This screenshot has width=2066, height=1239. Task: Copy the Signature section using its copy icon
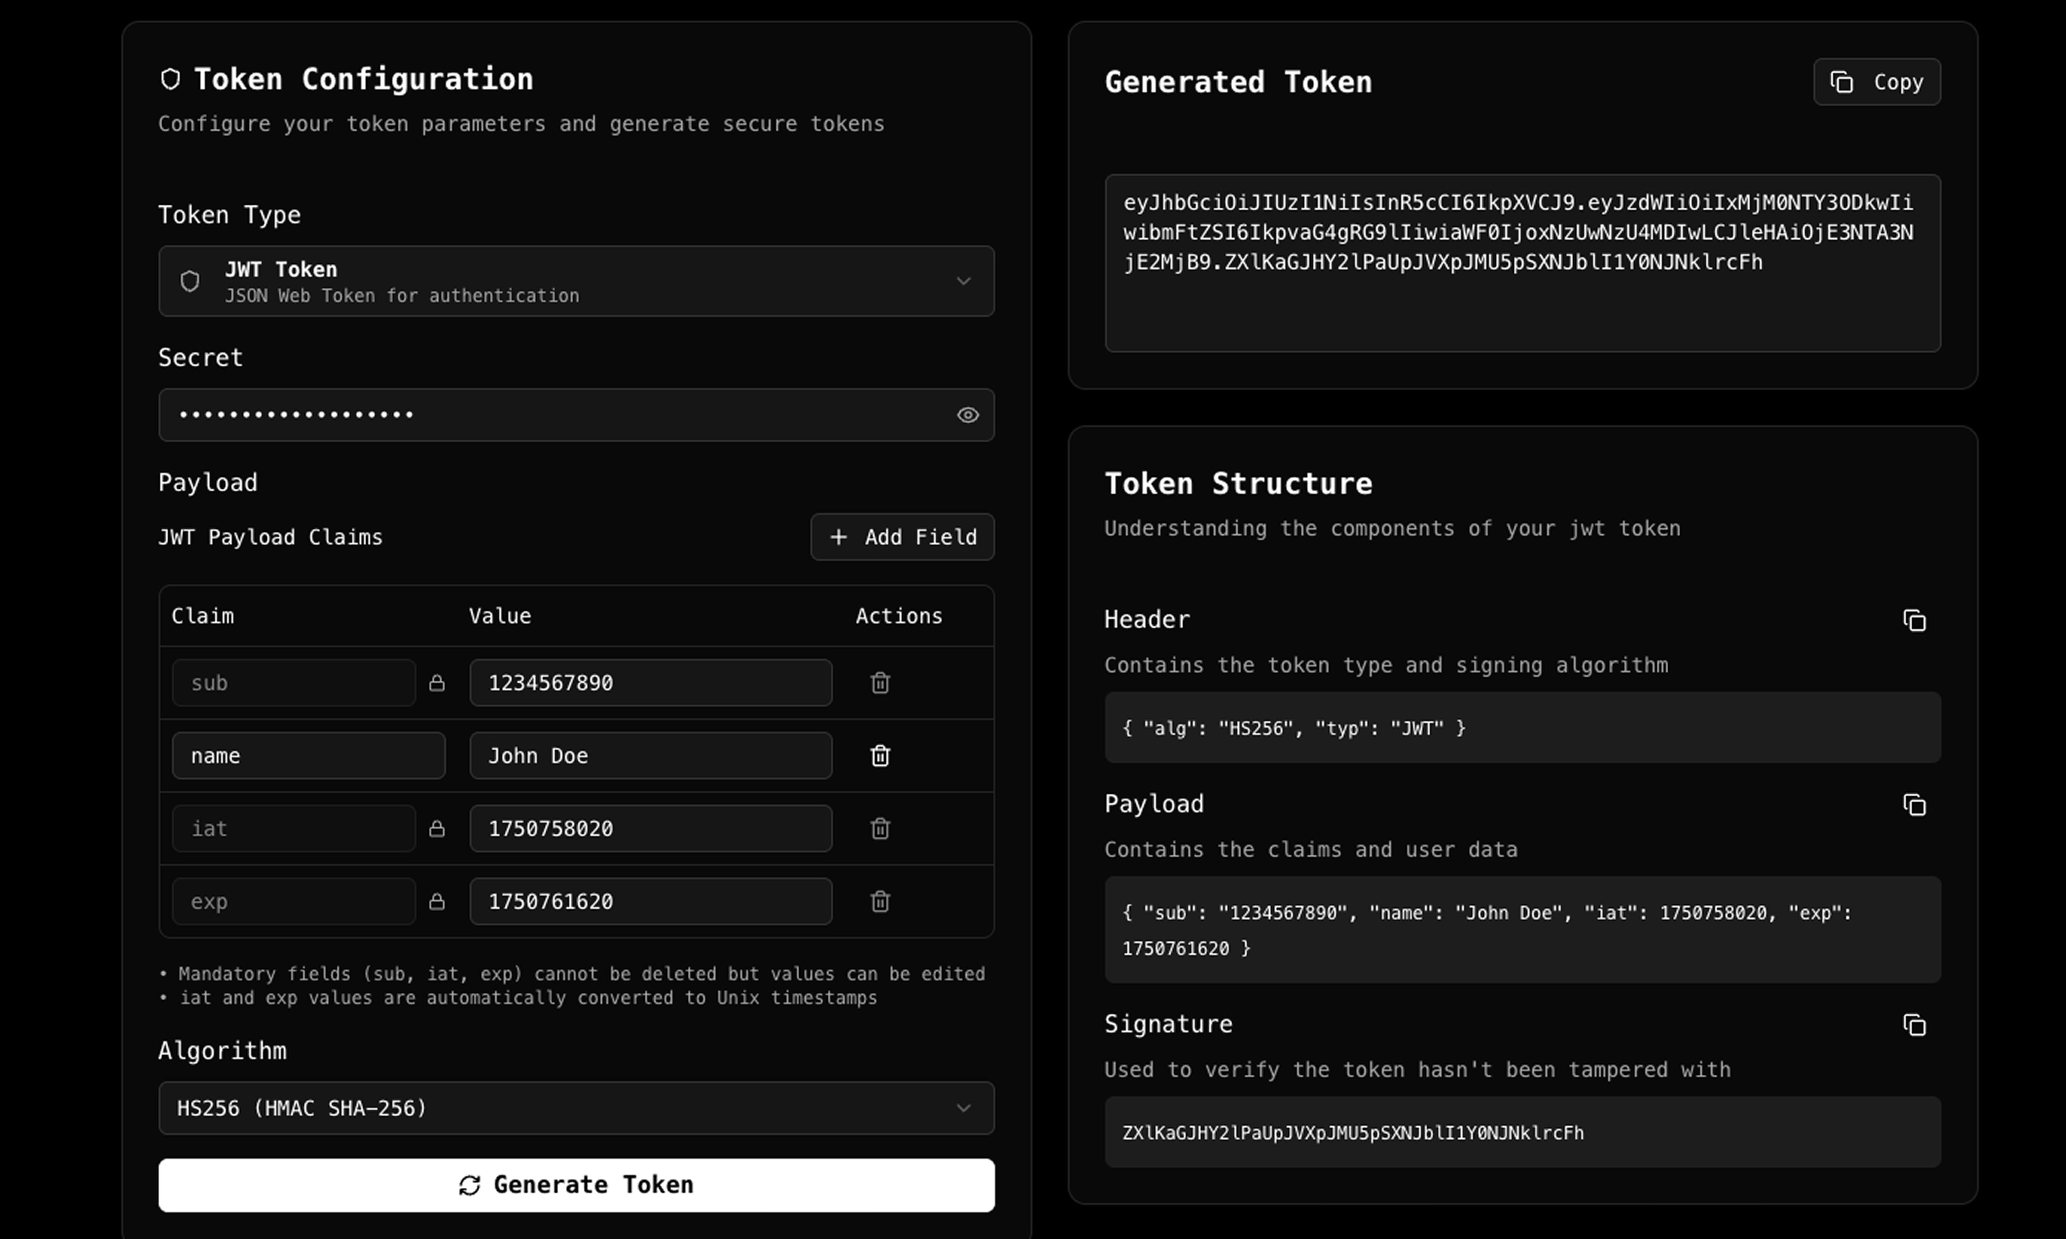[x=1916, y=1025]
